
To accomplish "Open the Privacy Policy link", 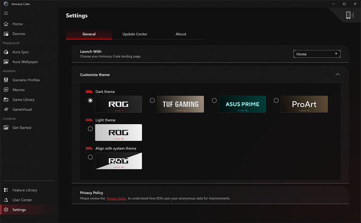I will pos(116,199).
